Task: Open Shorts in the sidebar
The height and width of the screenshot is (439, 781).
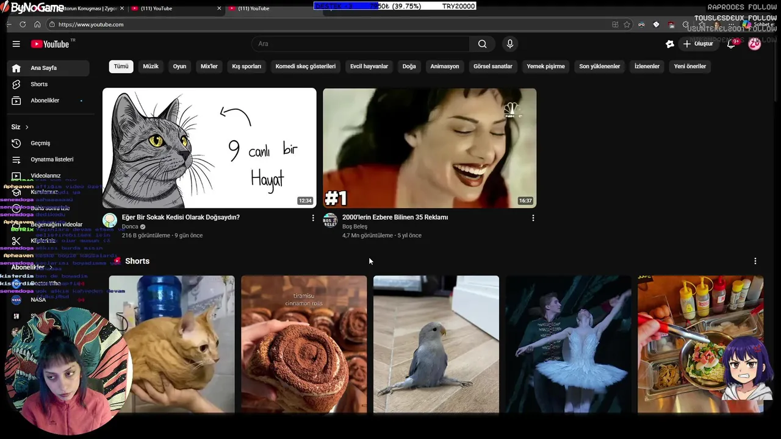Action: [x=48, y=84]
